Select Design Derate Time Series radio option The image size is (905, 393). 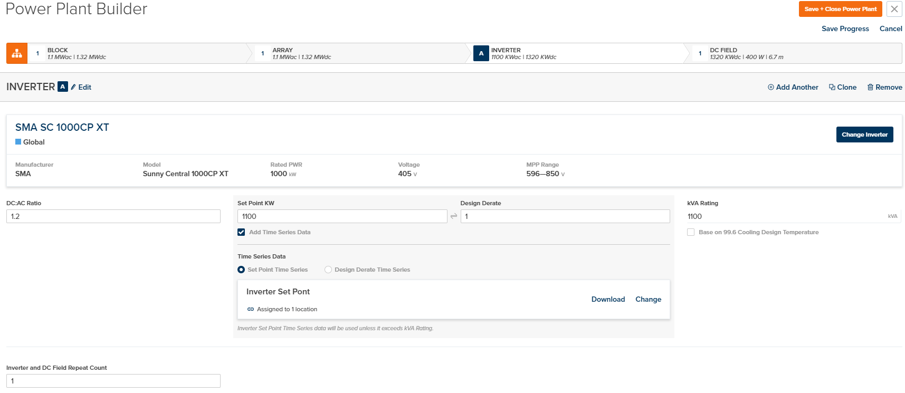click(x=328, y=270)
